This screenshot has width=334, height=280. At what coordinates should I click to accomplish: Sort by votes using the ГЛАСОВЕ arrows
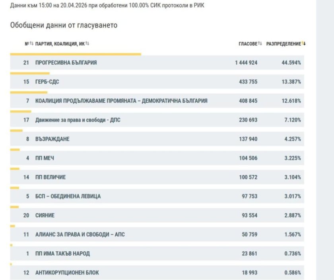260,43
